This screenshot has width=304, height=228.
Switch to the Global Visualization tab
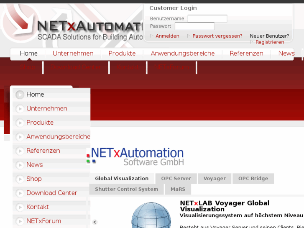pyautogui.click(x=122, y=179)
